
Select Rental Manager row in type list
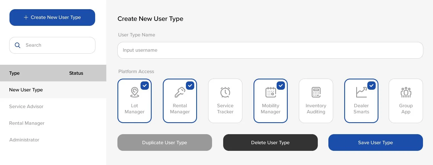pos(53,123)
